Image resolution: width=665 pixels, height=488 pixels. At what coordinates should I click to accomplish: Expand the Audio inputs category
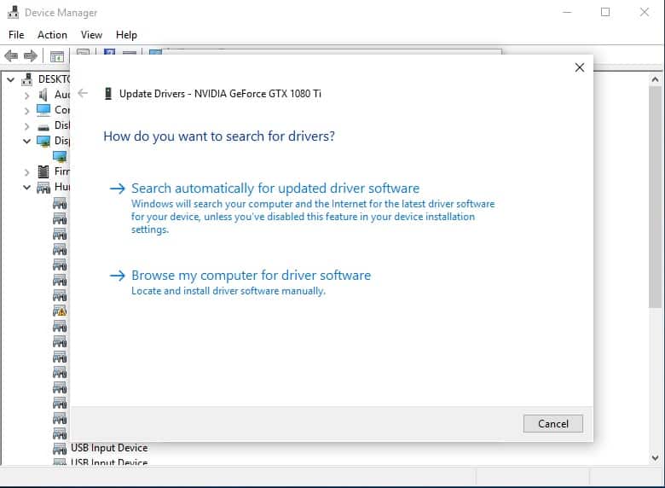click(26, 96)
